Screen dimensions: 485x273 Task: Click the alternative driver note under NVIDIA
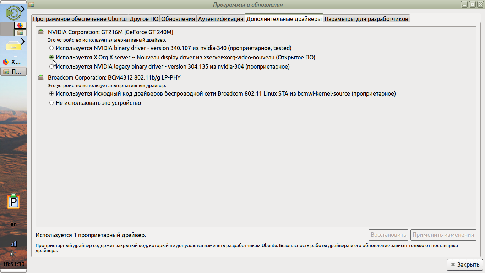tap(107, 40)
